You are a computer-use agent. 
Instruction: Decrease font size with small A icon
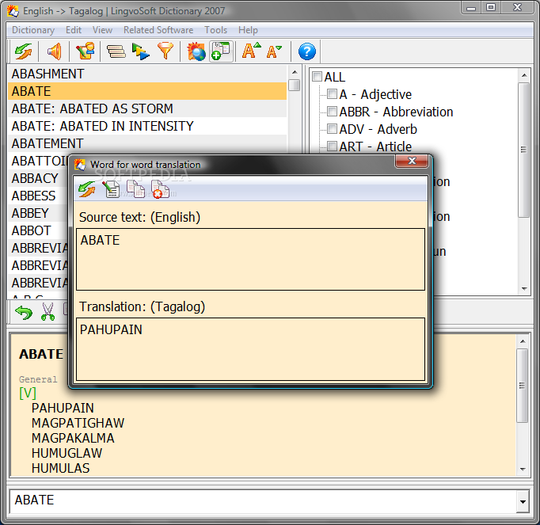(274, 51)
